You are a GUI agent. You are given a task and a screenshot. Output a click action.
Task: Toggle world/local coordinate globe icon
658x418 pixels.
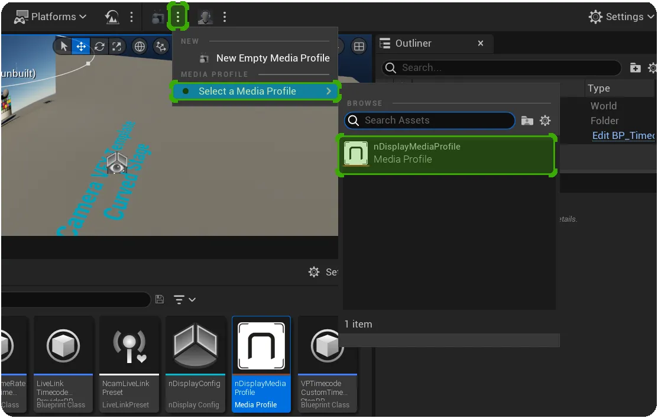(x=140, y=46)
